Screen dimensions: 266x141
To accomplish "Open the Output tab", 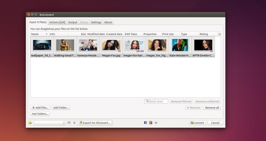I will (73, 22).
